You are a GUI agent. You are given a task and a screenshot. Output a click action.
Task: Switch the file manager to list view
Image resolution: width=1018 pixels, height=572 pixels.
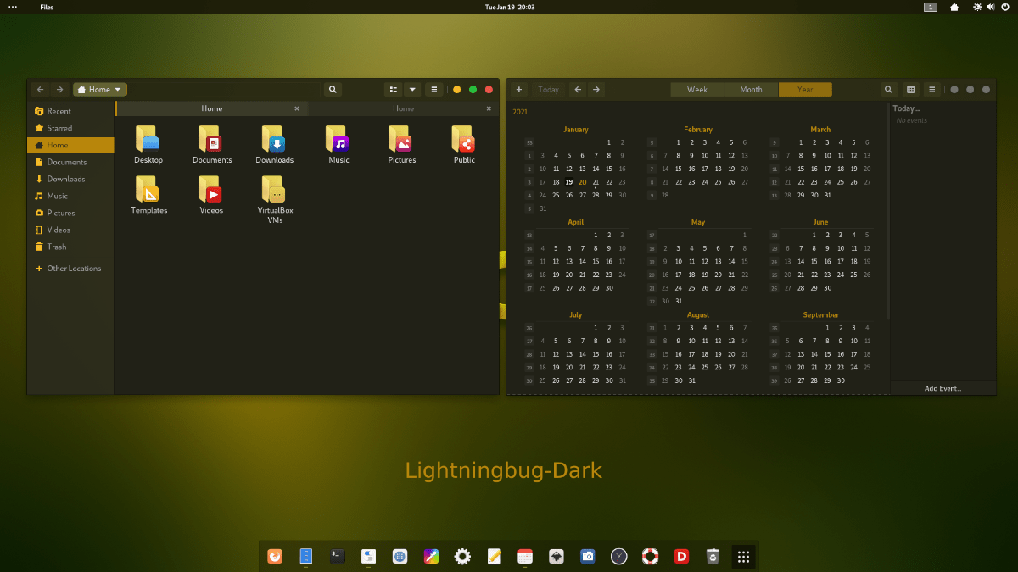click(393, 89)
